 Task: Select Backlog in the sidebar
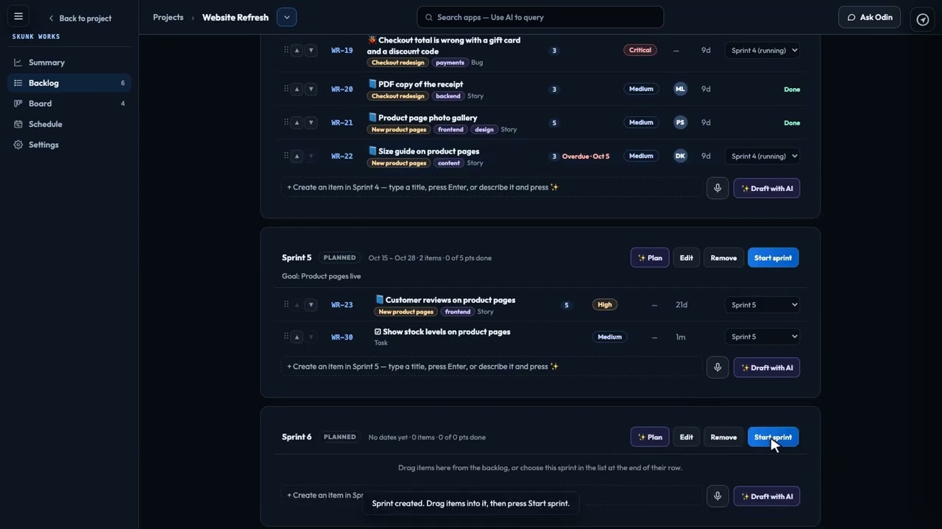(69, 83)
